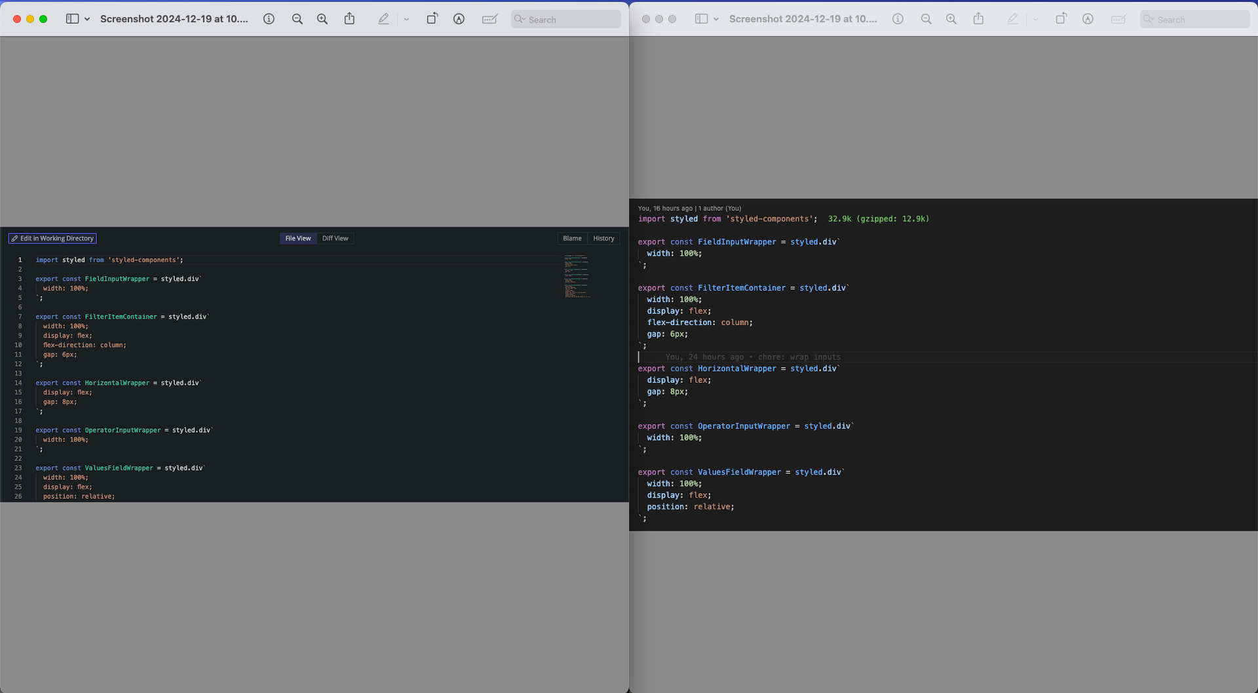The width and height of the screenshot is (1258, 693).
Task: Zoom in in the right Preview window
Action: [x=951, y=19]
